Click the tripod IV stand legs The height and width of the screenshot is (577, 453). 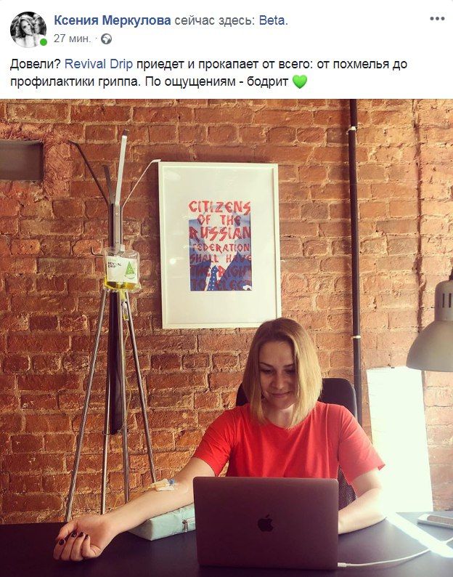point(110,405)
